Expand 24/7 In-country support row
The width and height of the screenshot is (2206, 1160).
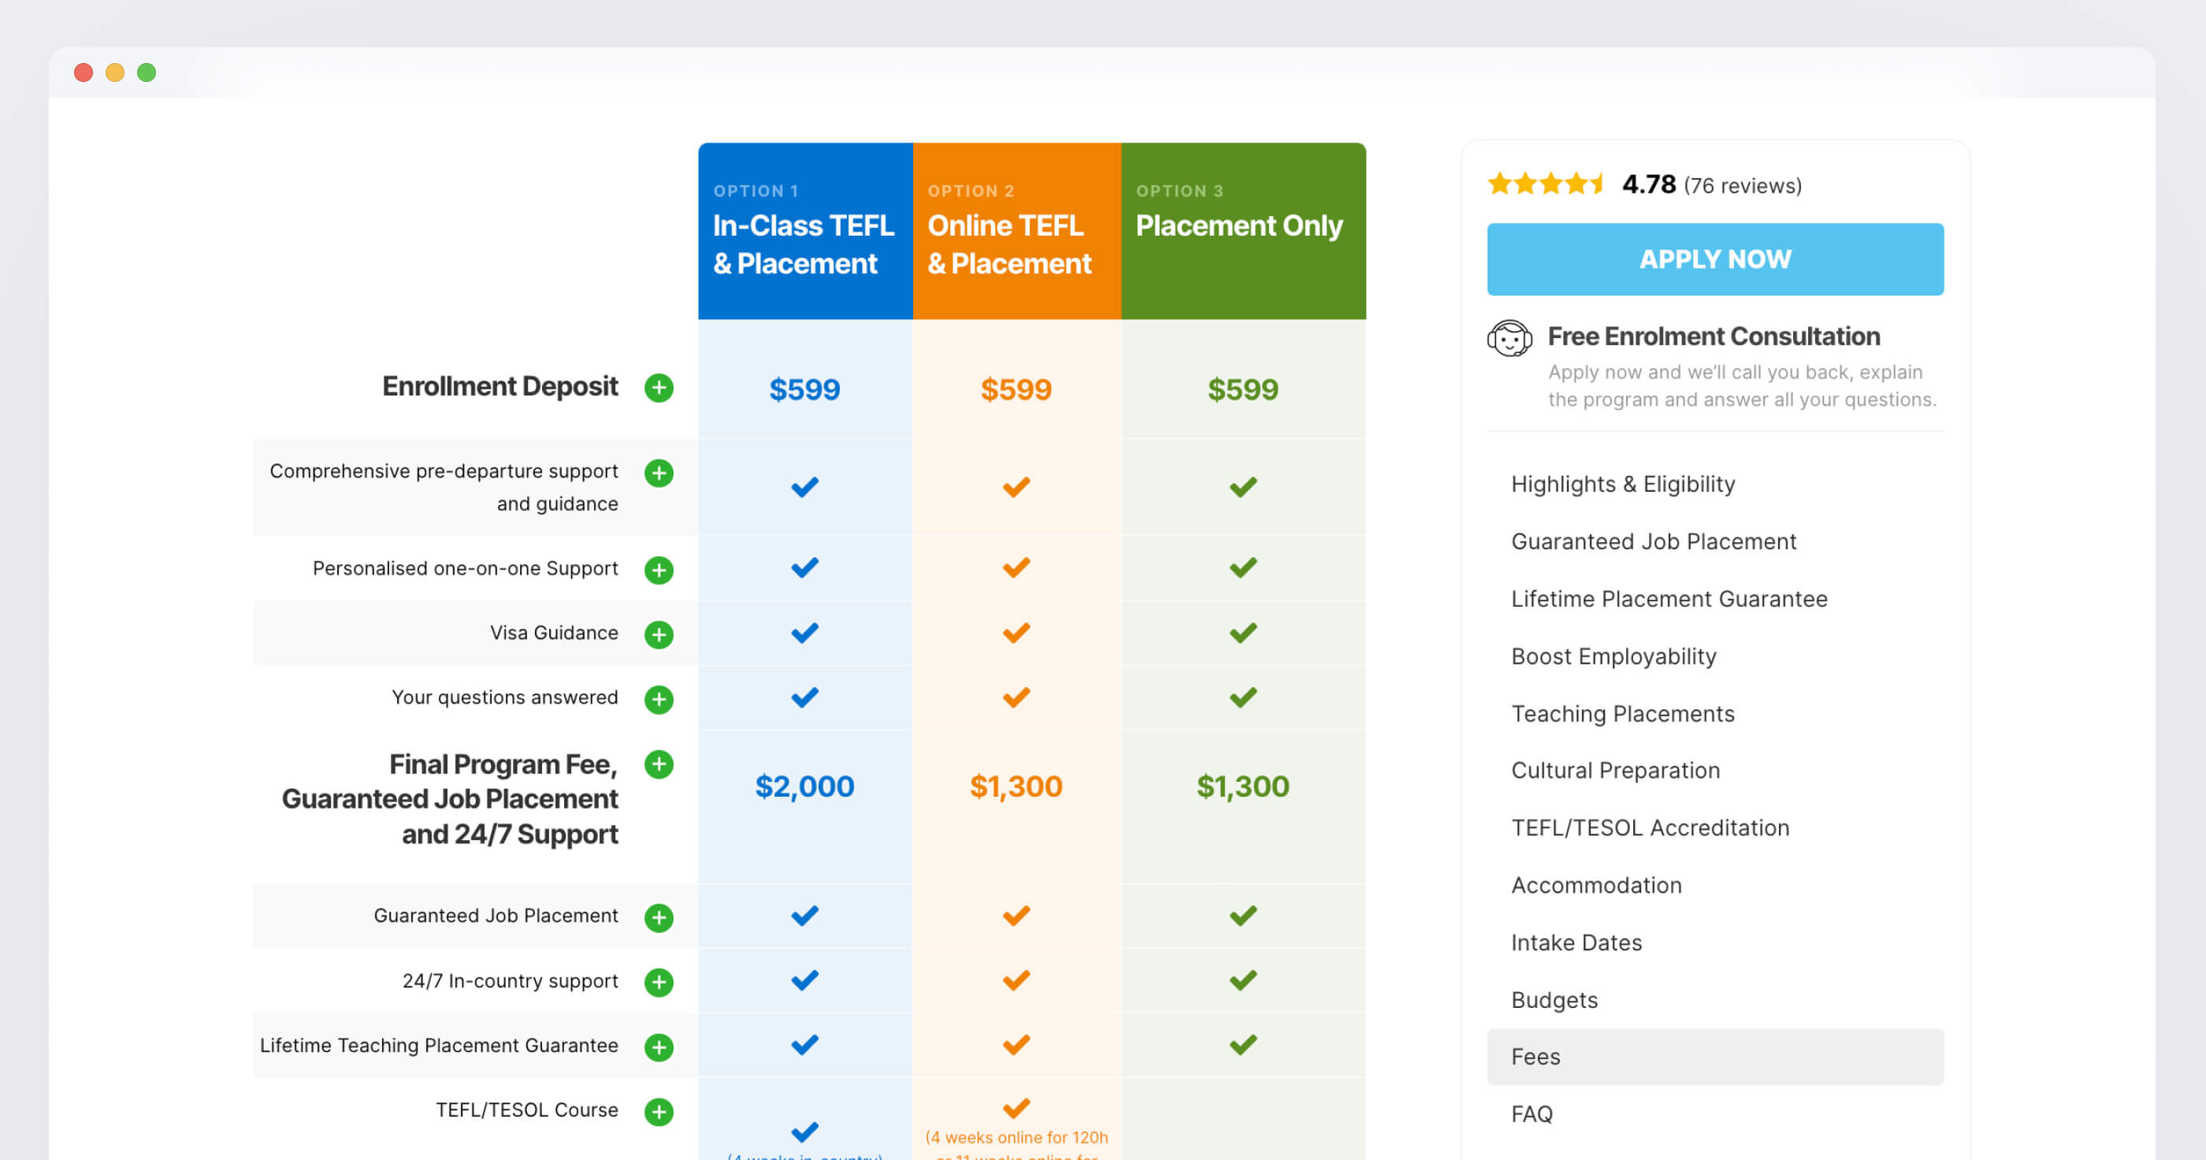[x=659, y=982]
